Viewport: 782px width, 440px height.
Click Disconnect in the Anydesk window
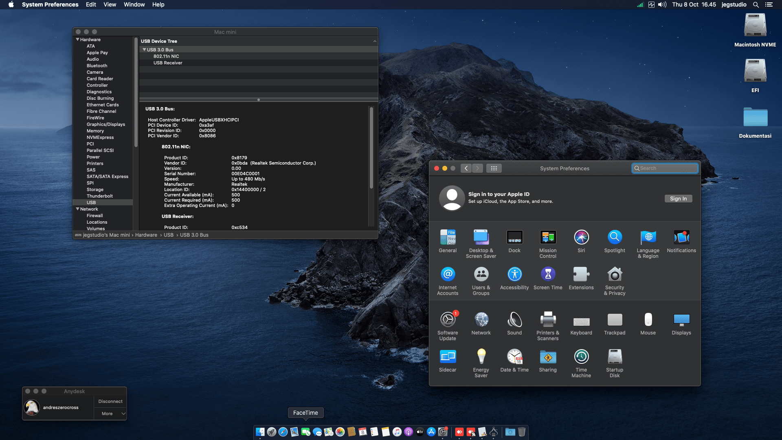tap(110, 401)
